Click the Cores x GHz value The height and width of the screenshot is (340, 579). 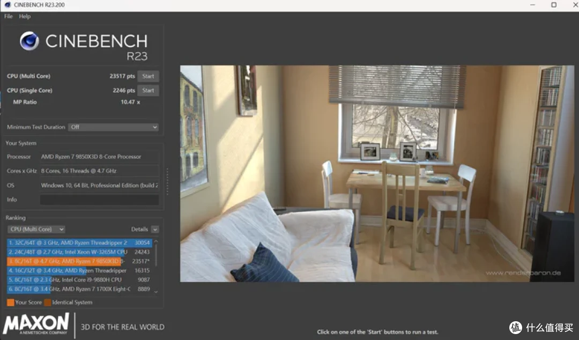(x=99, y=171)
